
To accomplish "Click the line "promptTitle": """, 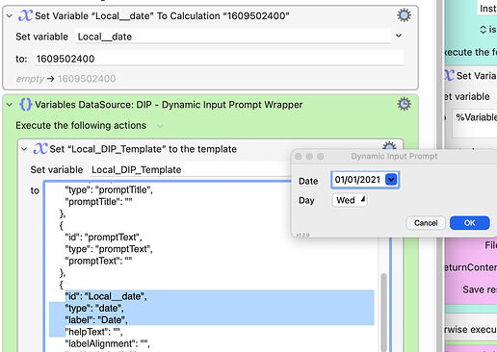I will point(98,202).
